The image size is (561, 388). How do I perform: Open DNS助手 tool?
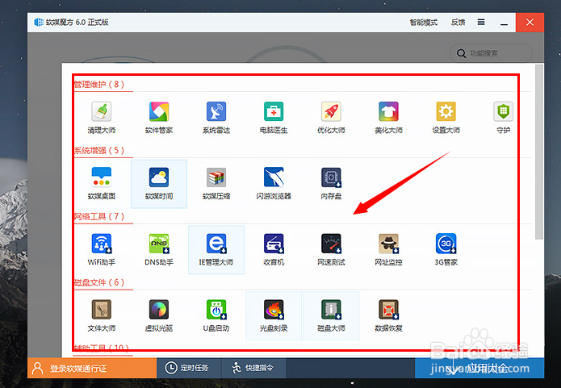159,249
